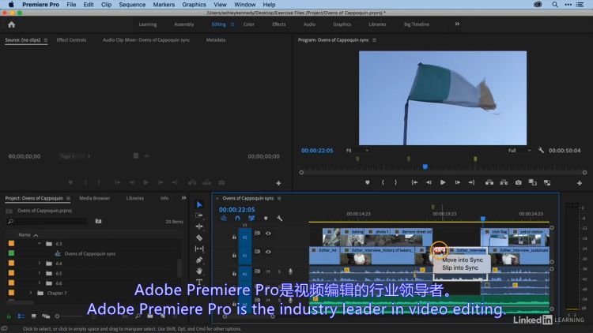The height and width of the screenshot is (333, 593).
Task: Open the Editing workspace menu icon
Action: tap(232, 24)
